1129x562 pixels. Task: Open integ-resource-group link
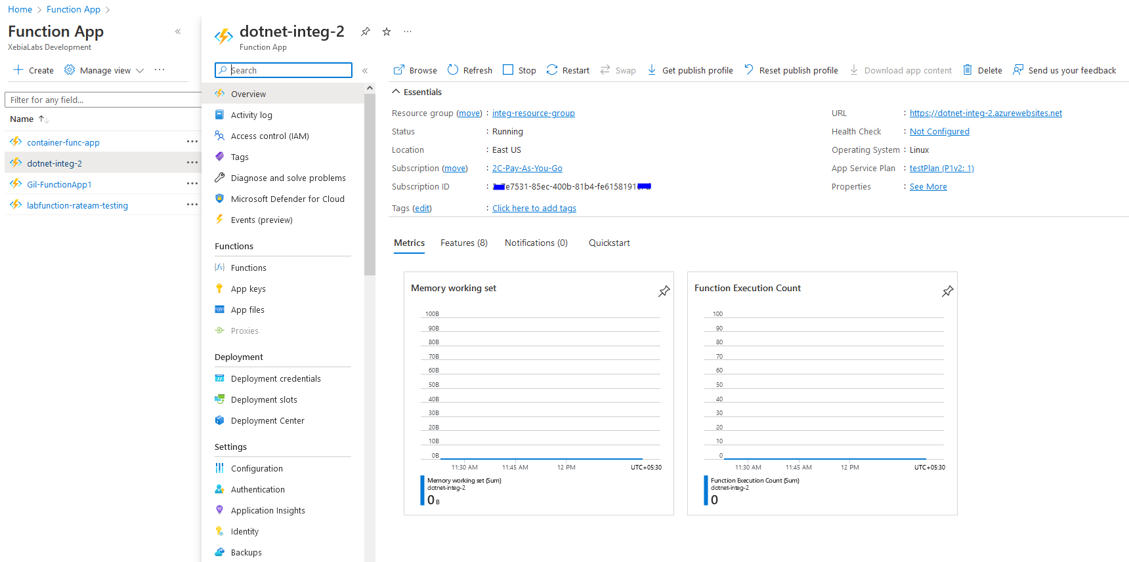click(534, 113)
